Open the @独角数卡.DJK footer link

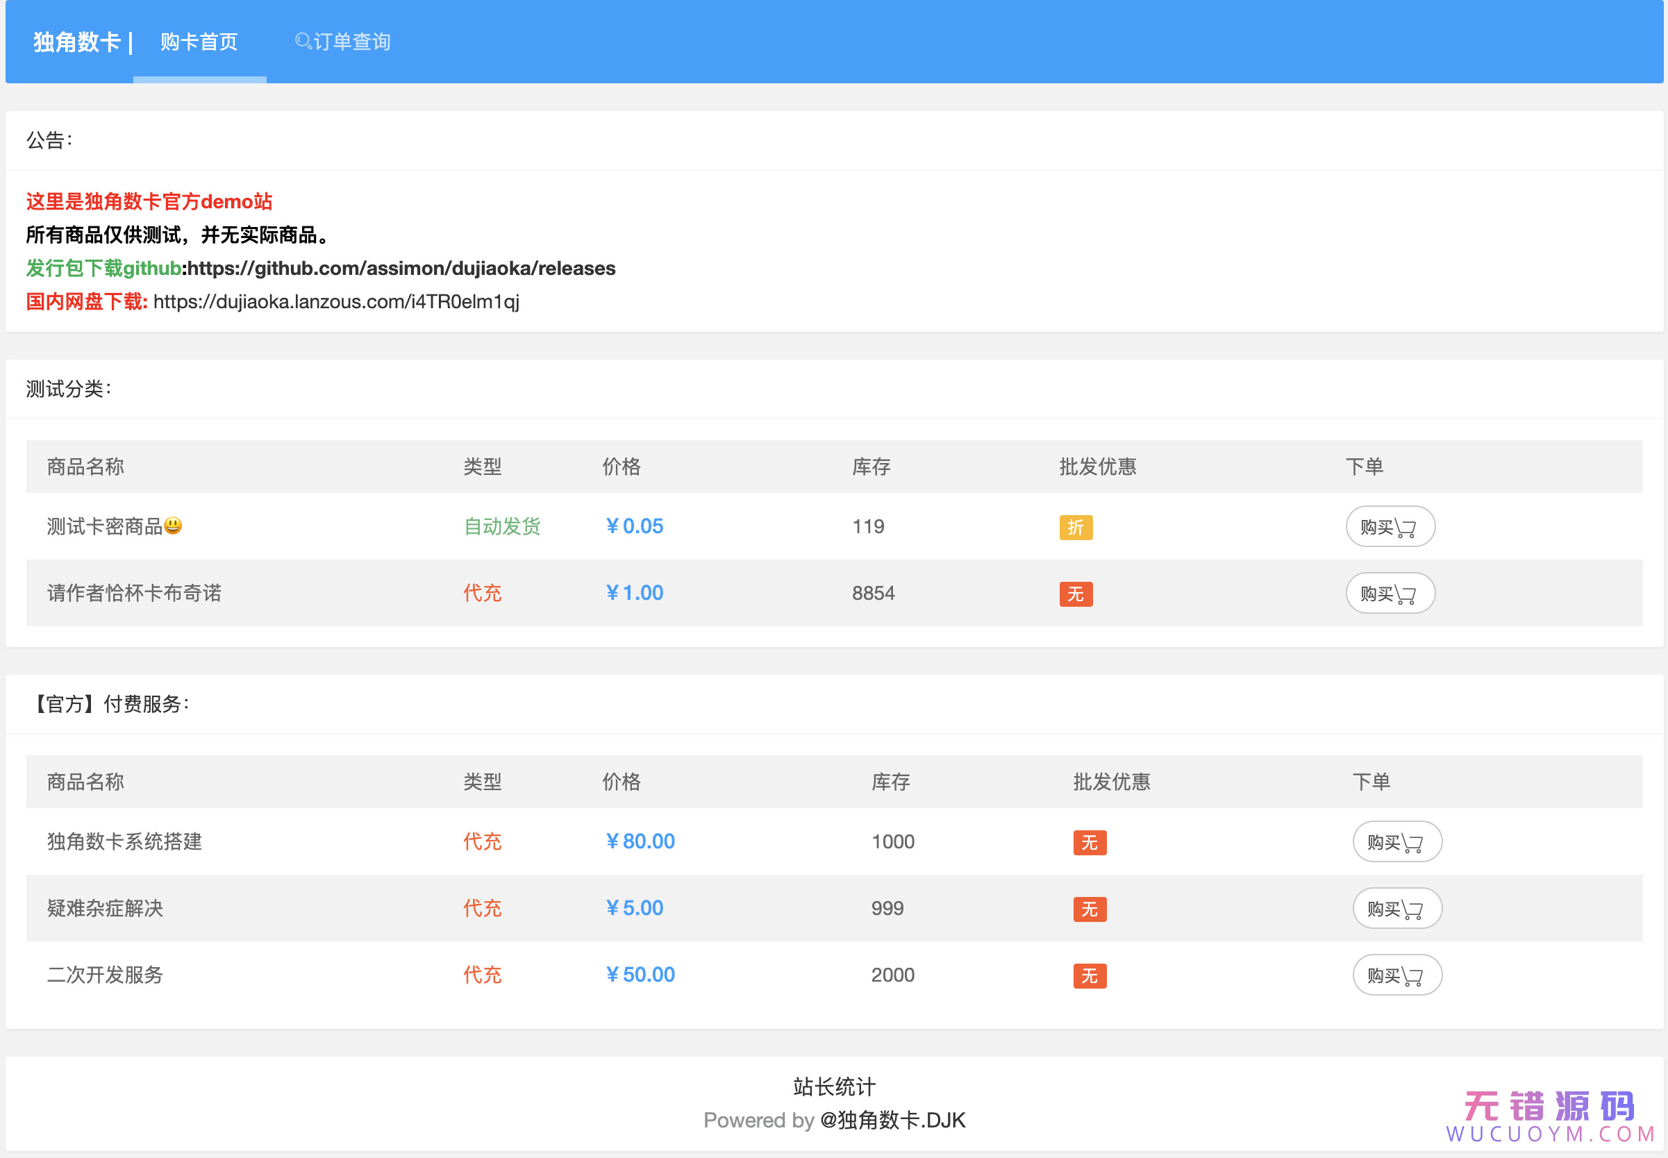pos(892,1121)
